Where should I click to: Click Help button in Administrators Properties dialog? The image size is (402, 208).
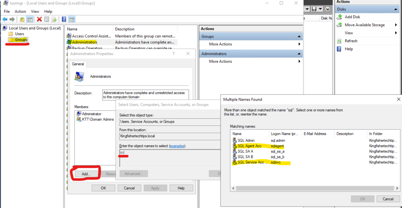click(181, 188)
